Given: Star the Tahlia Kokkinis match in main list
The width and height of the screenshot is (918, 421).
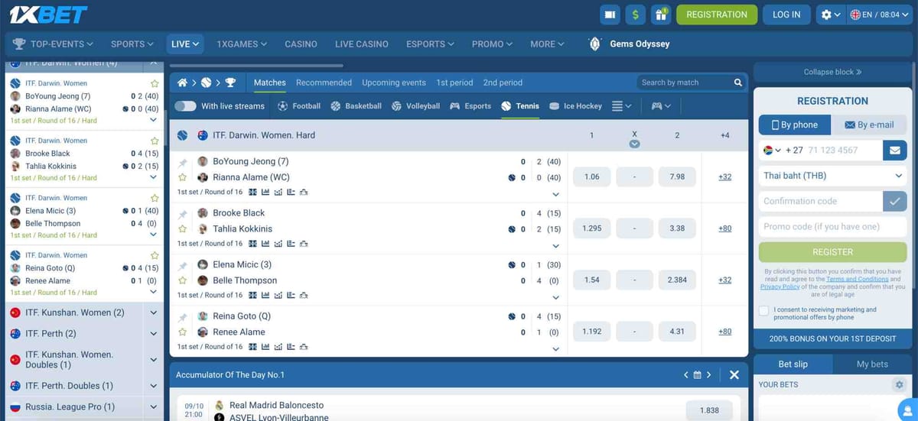Looking at the screenshot, I should click(x=183, y=228).
